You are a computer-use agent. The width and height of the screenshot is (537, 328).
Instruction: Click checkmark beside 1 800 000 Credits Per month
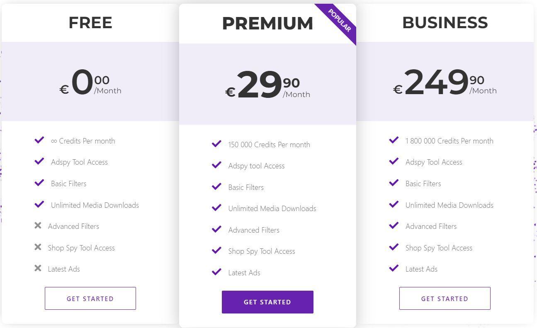point(394,140)
